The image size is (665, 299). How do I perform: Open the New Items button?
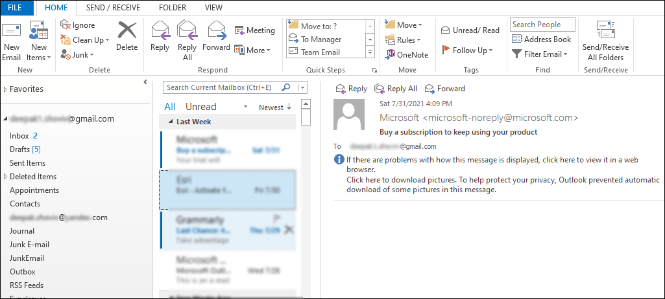click(38, 41)
